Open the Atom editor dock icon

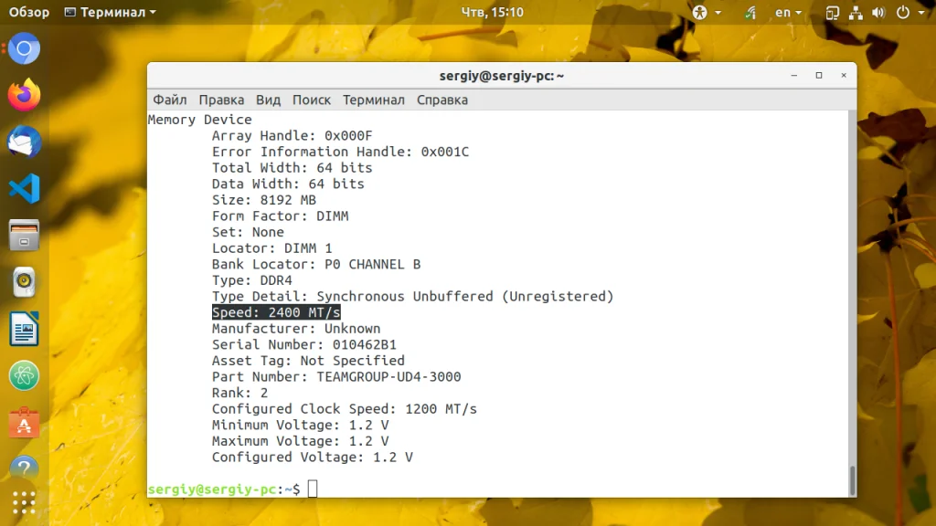pyautogui.click(x=24, y=375)
